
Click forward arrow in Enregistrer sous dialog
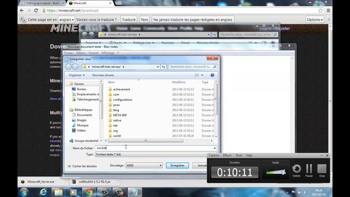75,67
